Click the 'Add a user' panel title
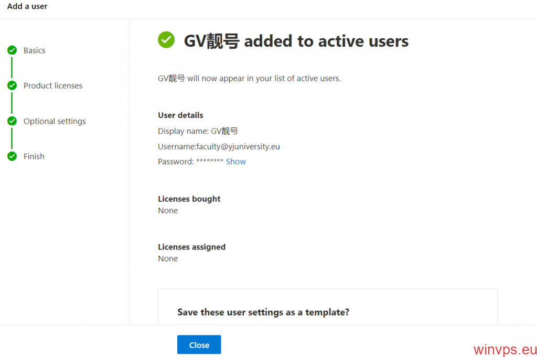 coord(27,6)
